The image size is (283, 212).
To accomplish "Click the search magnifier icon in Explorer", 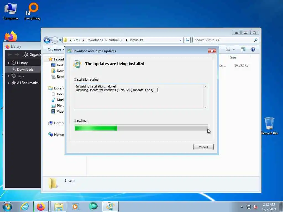I will [x=256, y=40].
